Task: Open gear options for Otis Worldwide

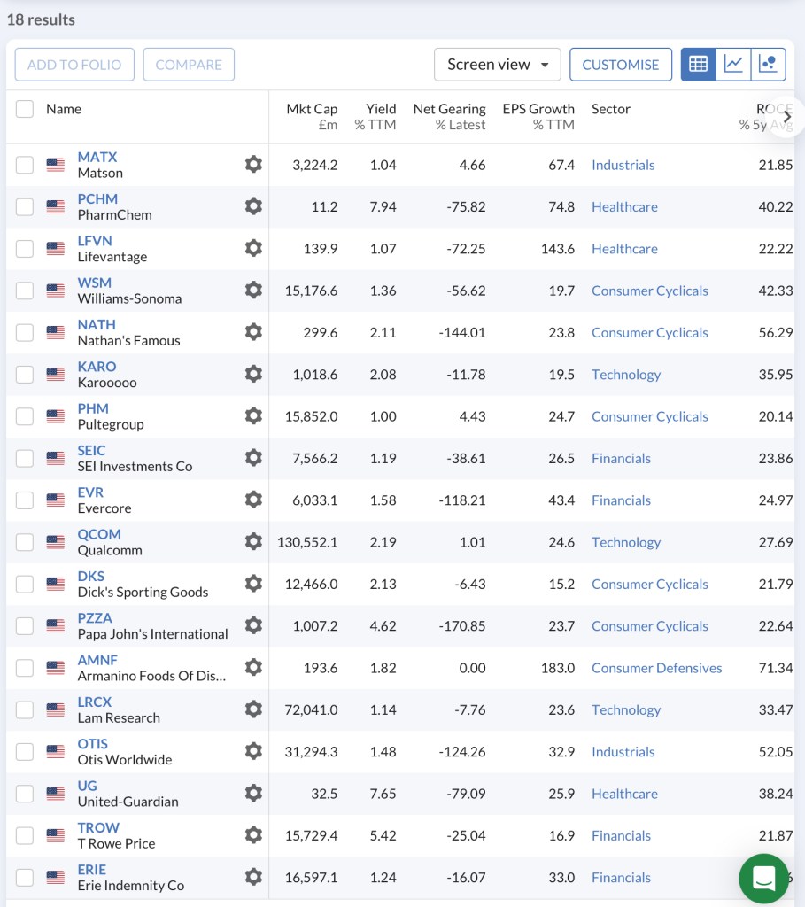Action: 253,751
